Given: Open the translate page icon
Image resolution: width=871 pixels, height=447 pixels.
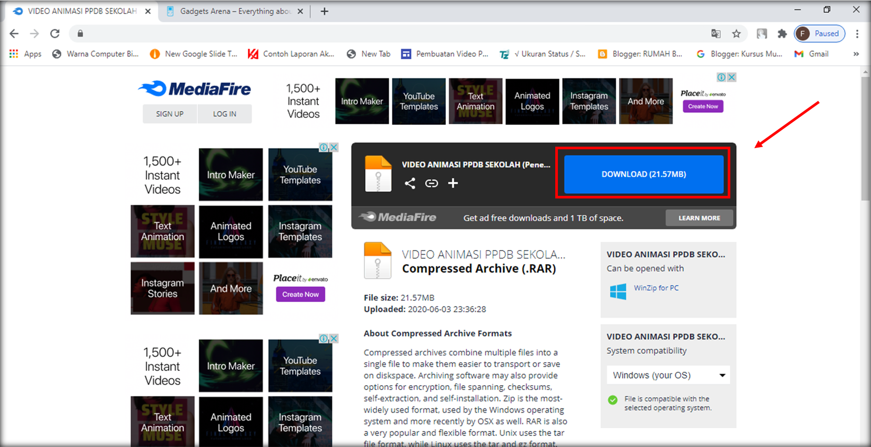Looking at the screenshot, I should 716,34.
